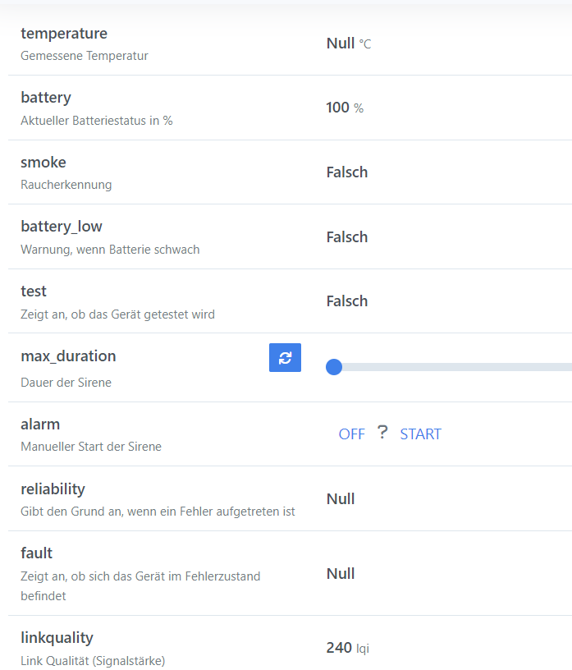Viewport: 572px width, 670px height.
Task: Click the reliability property heading
Action: click(53, 489)
